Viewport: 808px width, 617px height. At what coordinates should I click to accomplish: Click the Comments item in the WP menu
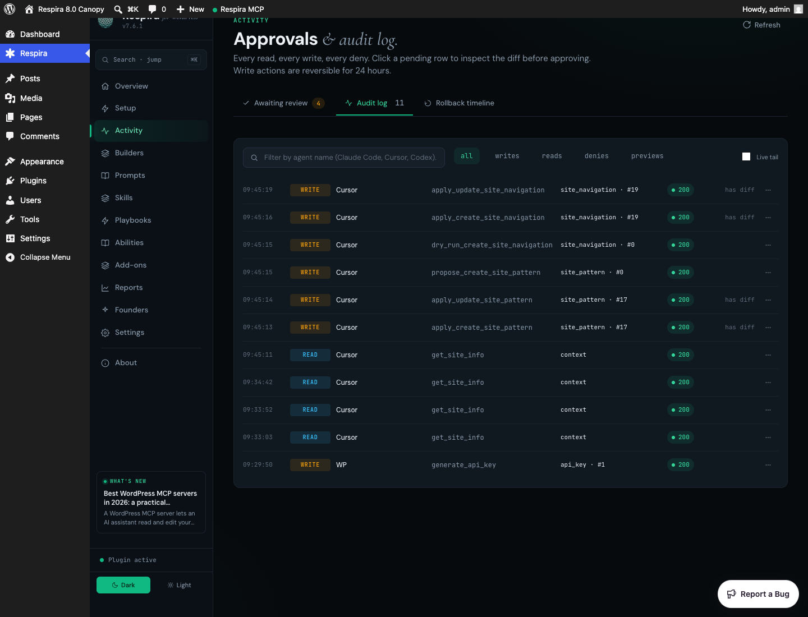[45, 136]
